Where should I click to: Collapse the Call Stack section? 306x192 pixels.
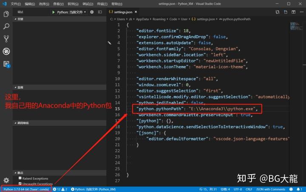pos(59,123)
